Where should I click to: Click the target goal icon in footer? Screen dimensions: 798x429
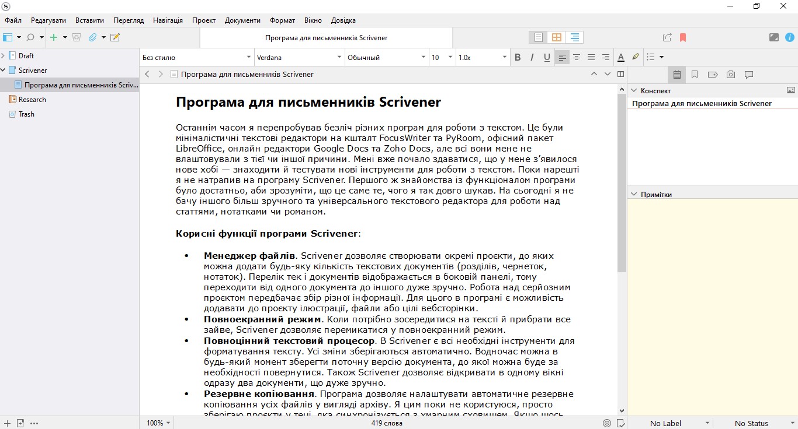tap(607, 423)
